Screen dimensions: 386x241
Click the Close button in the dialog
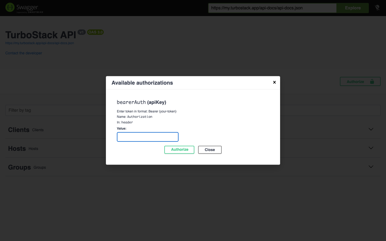(210, 150)
